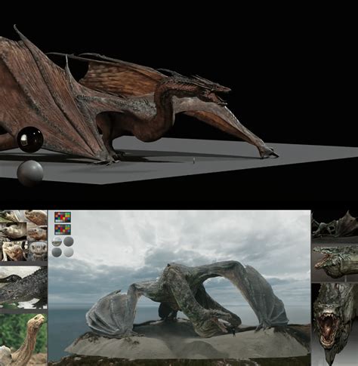Open the dark crocodile skin reference image

coord(23,288)
